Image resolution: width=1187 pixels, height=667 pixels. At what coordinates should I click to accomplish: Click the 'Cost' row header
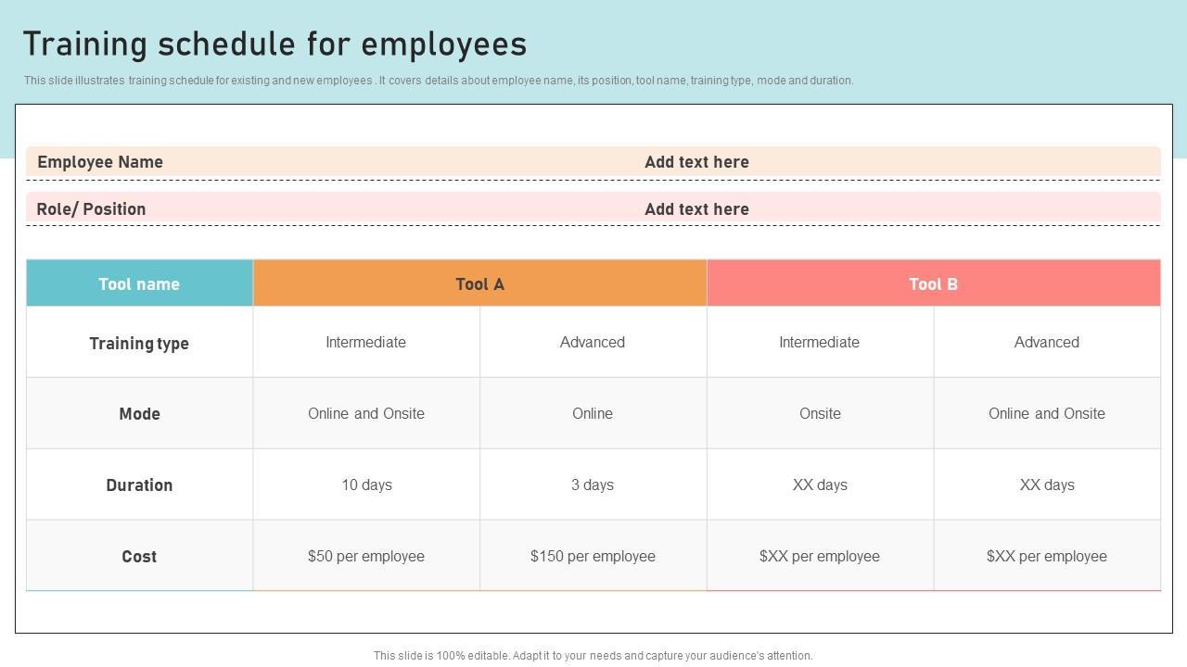pos(139,557)
